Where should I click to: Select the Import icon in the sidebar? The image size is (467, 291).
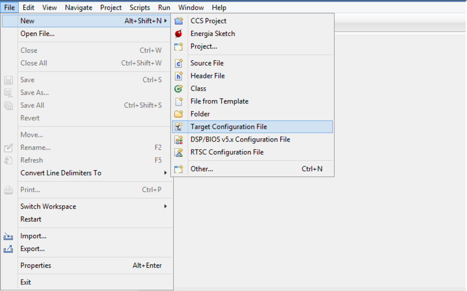coord(8,236)
